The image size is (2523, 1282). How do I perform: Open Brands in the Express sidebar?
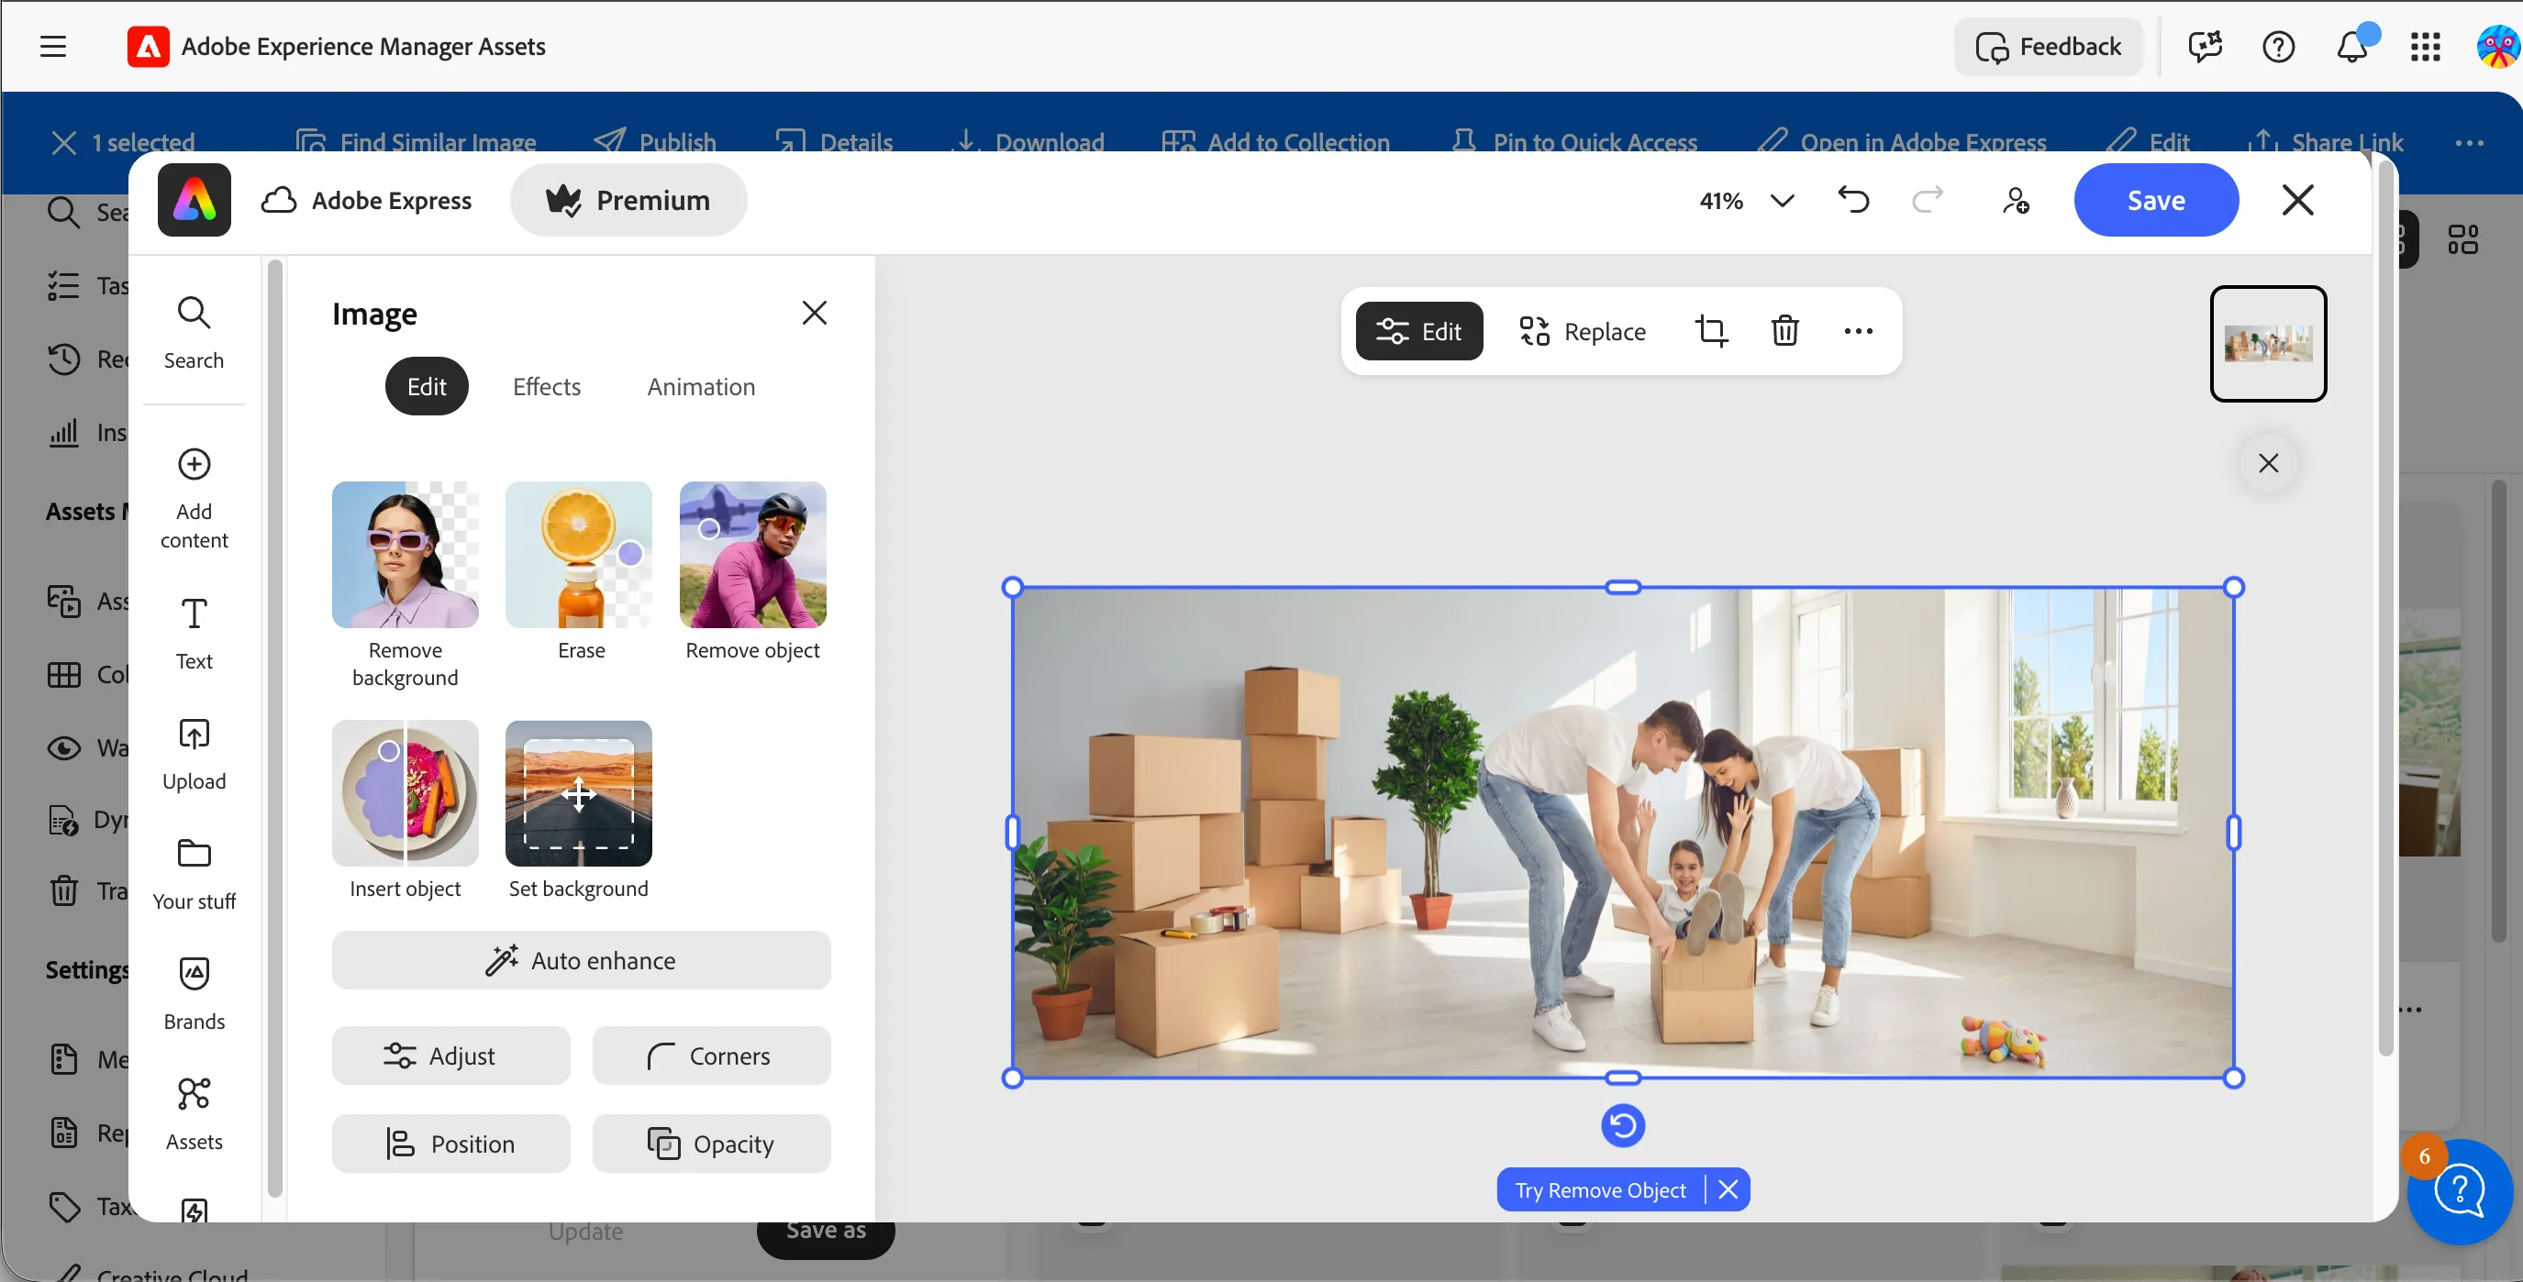(194, 994)
